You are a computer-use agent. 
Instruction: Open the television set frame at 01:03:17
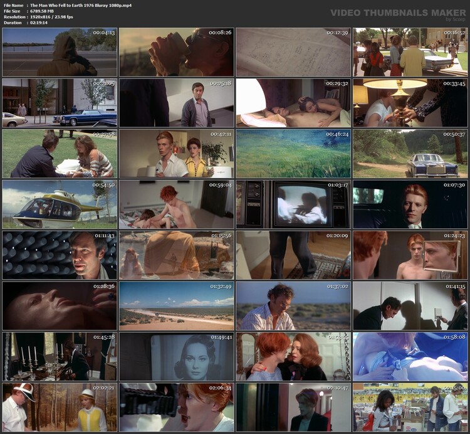[x=293, y=204]
